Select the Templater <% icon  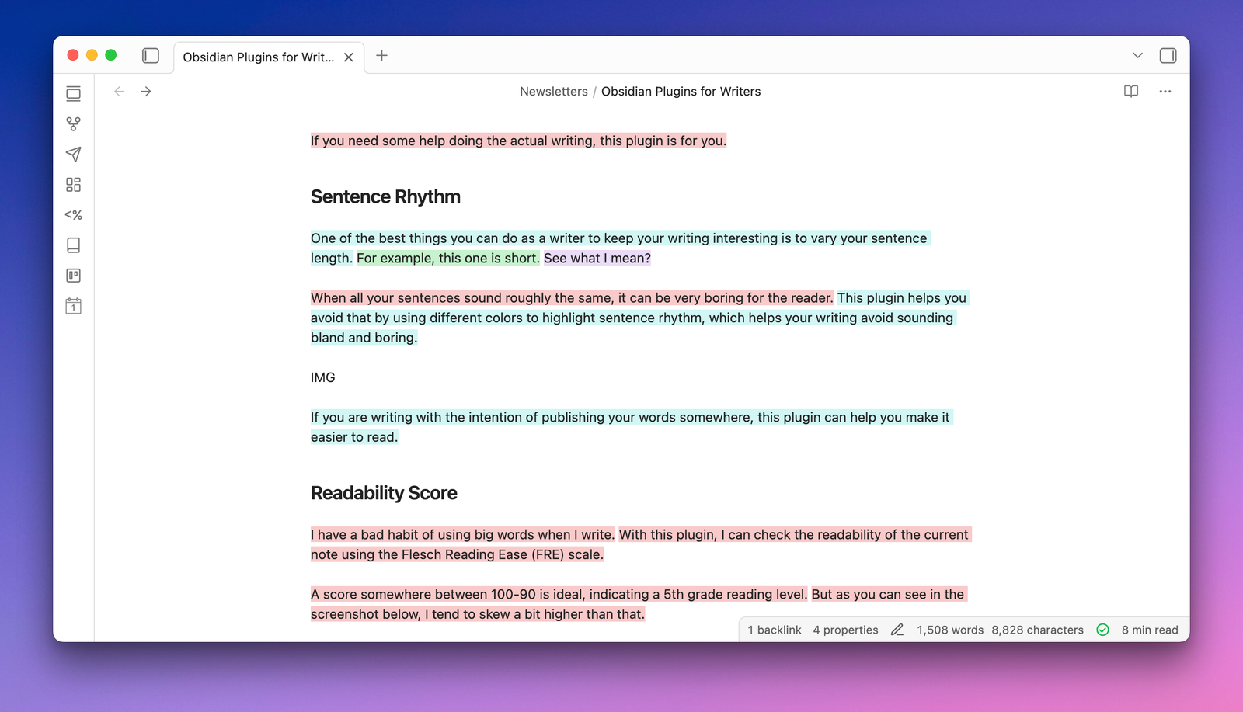(x=73, y=214)
